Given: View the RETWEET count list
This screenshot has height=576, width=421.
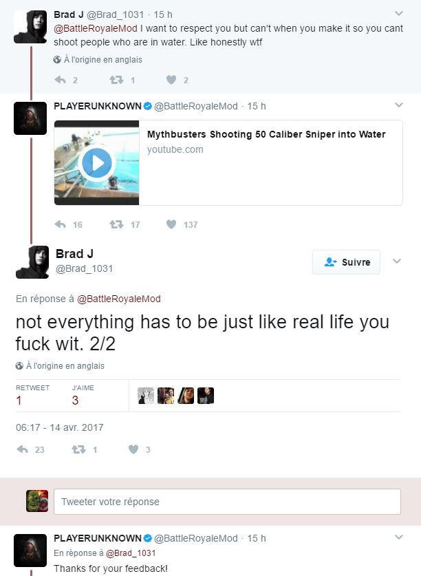Looking at the screenshot, I should pyautogui.click(x=32, y=395).
